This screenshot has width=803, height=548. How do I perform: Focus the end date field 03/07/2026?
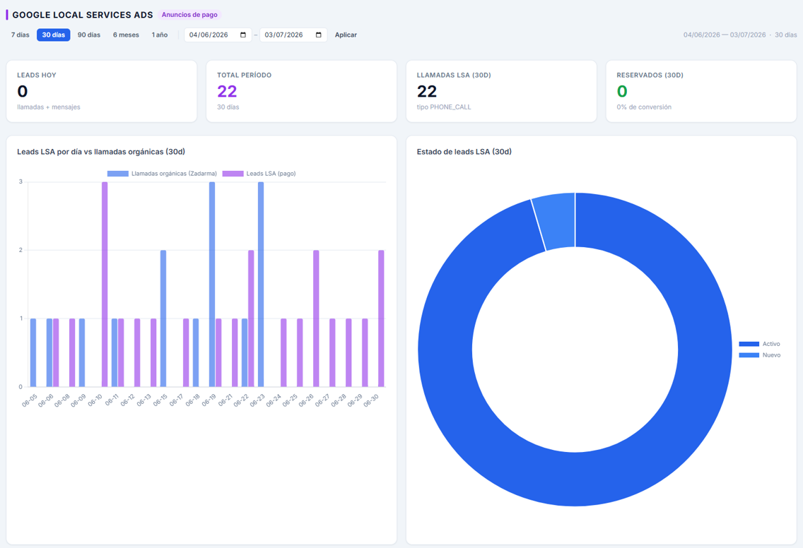click(293, 35)
